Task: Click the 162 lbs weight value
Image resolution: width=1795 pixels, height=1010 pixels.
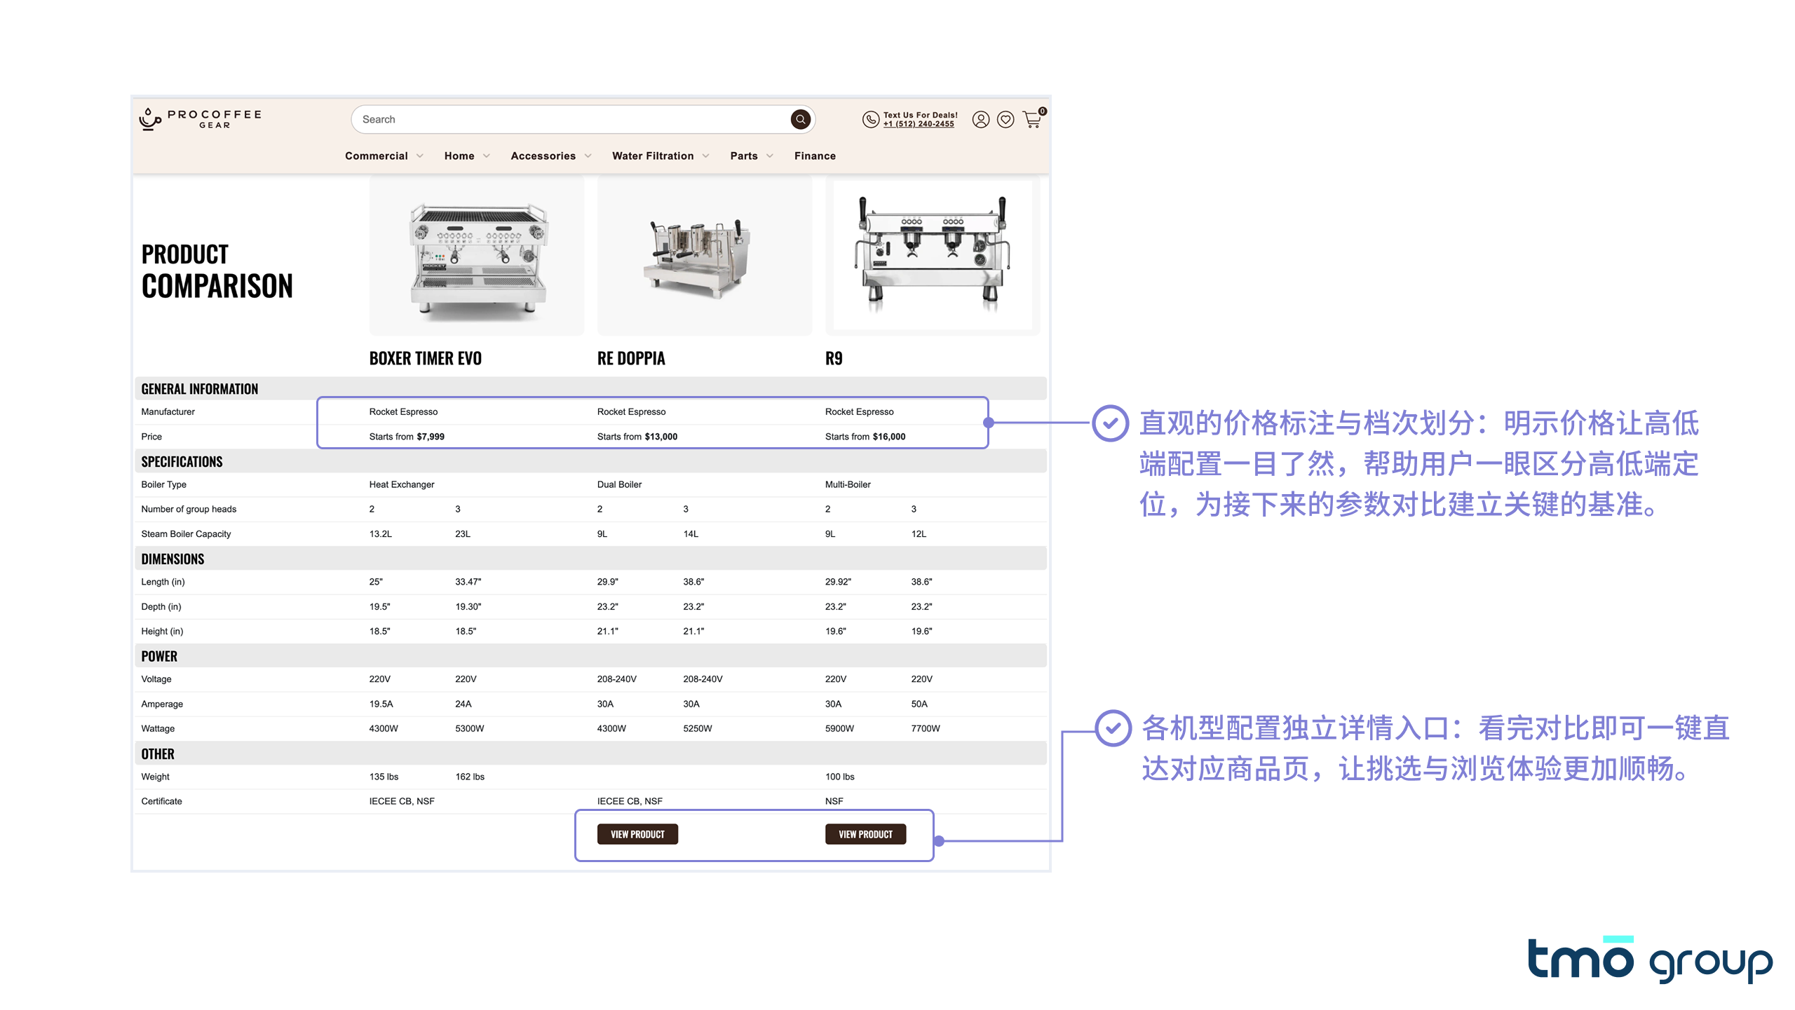Action: tap(470, 777)
